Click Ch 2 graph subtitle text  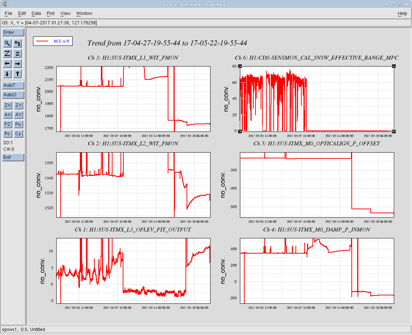click(133, 144)
